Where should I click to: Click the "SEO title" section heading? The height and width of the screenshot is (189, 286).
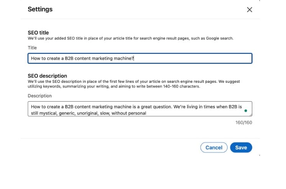click(38, 33)
